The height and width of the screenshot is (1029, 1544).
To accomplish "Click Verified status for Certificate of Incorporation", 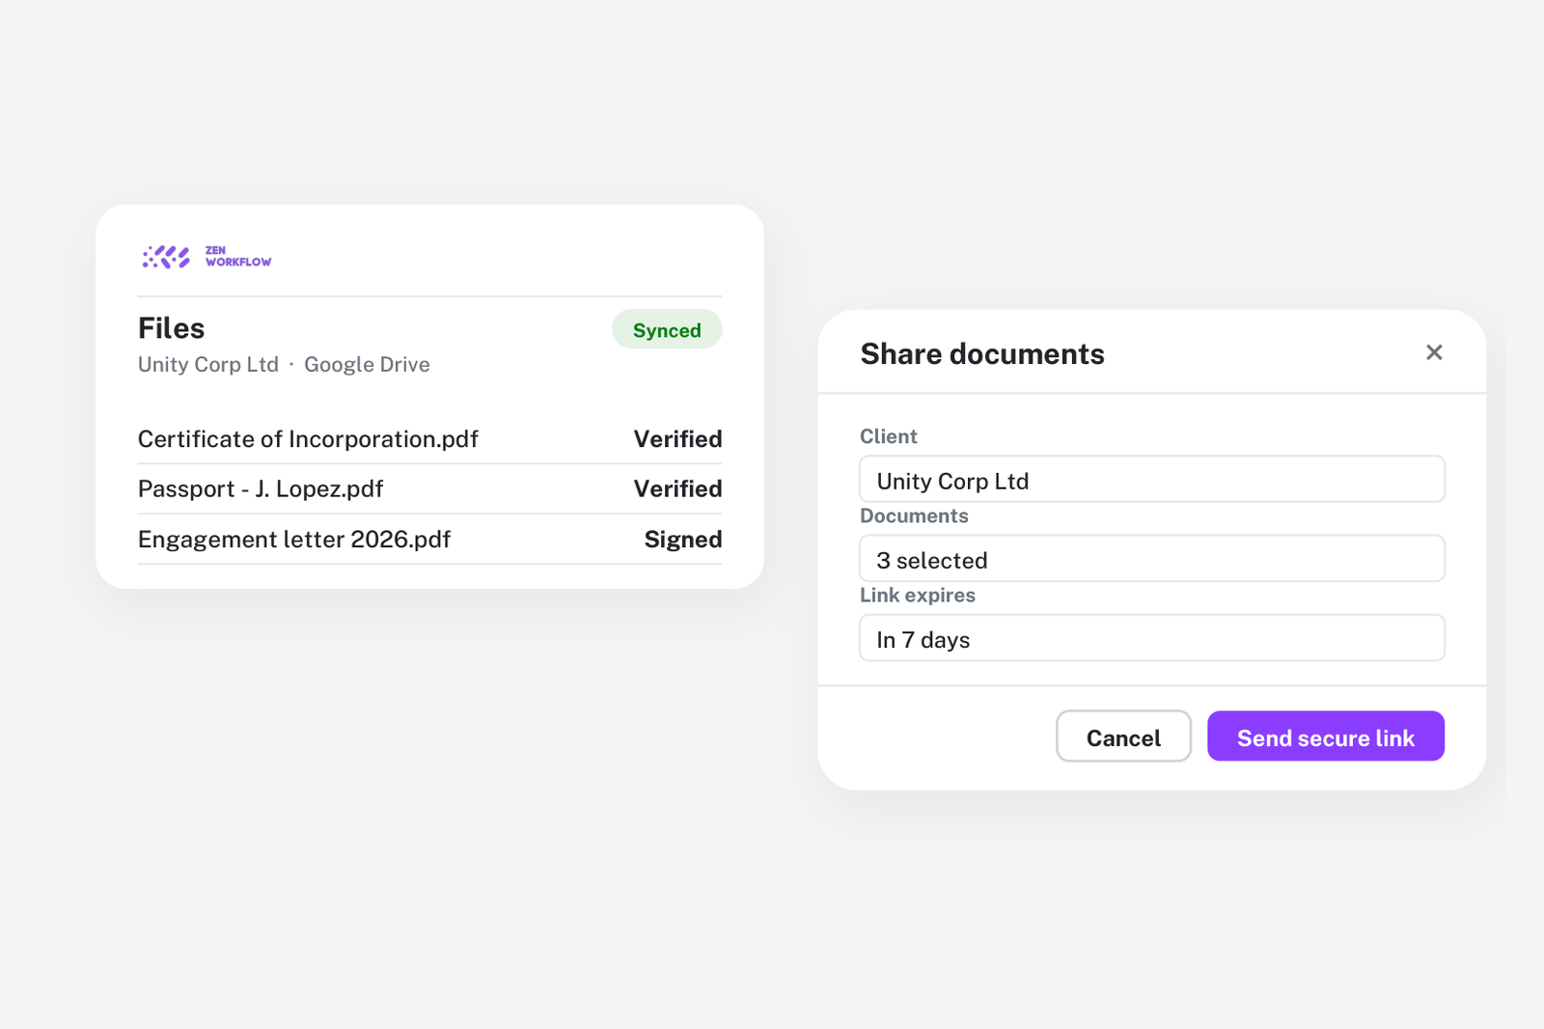I will (x=677, y=439).
